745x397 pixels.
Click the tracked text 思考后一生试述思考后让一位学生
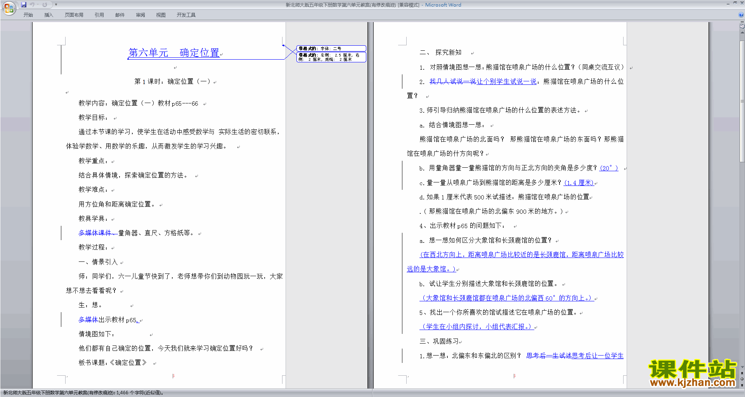(575, 356)
